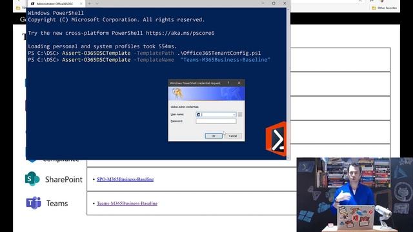Image resolution: width=413 pixels, height=232 pixels.
Task: Close the Windows Terminal window
Action: [x=285, y=3]
